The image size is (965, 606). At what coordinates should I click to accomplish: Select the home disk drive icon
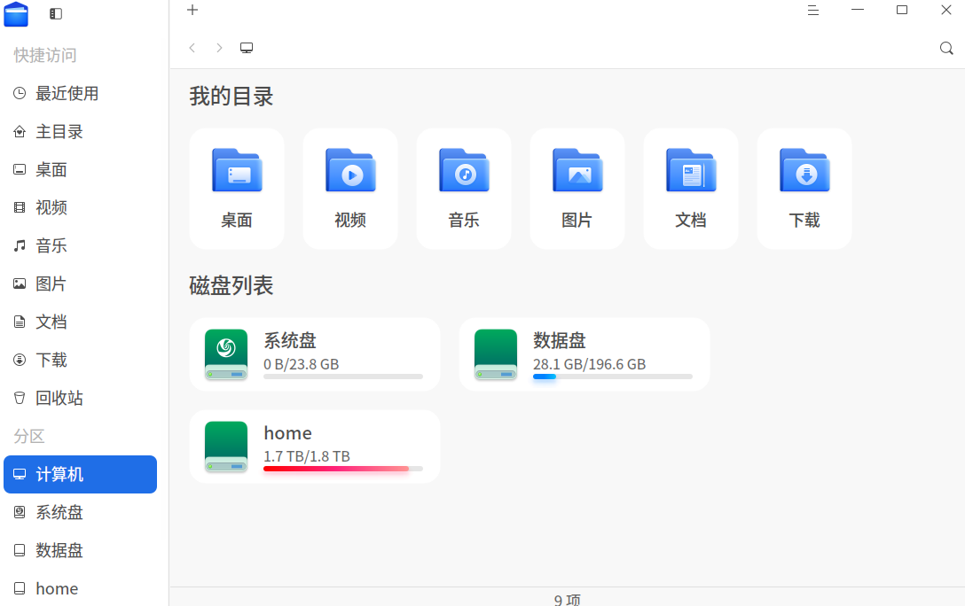click(226, 447)
